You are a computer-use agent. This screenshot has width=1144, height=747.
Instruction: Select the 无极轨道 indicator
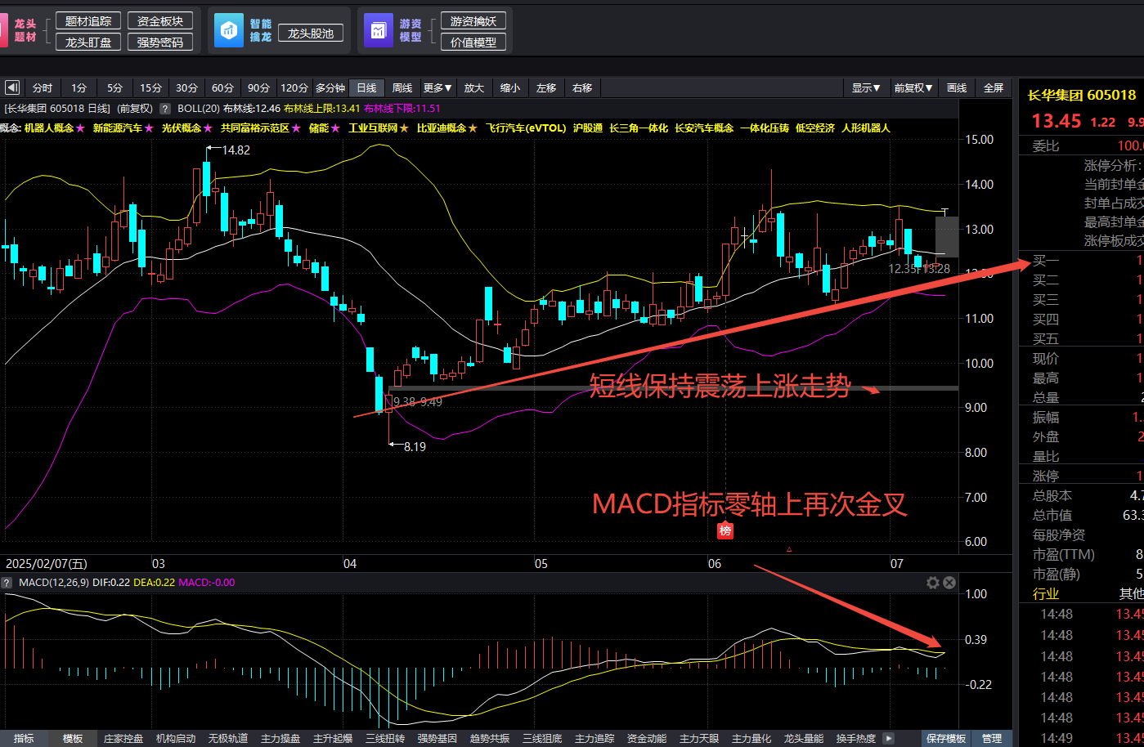point(228,739)
